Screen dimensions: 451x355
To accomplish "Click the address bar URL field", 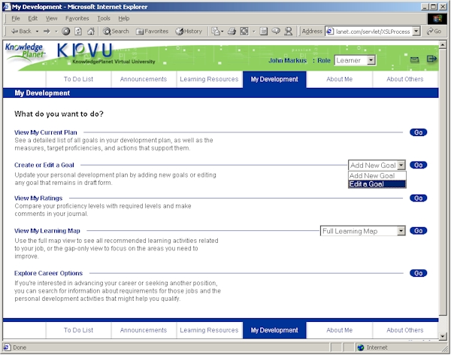I will [373, 32].
